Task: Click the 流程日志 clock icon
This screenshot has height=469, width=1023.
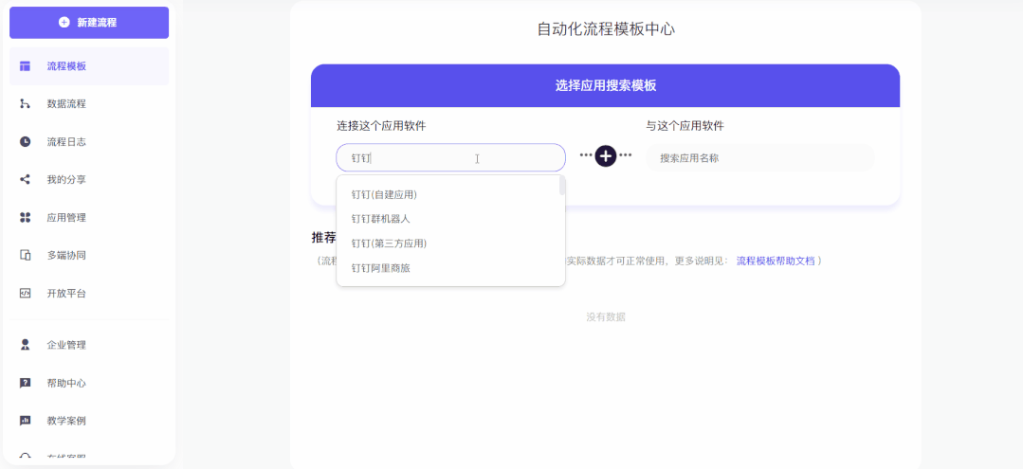Action: (x=26, y=142)
